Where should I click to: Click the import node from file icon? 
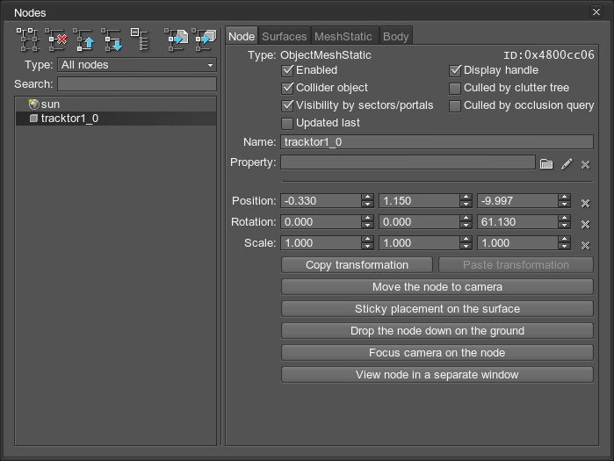tap(177, 40)
